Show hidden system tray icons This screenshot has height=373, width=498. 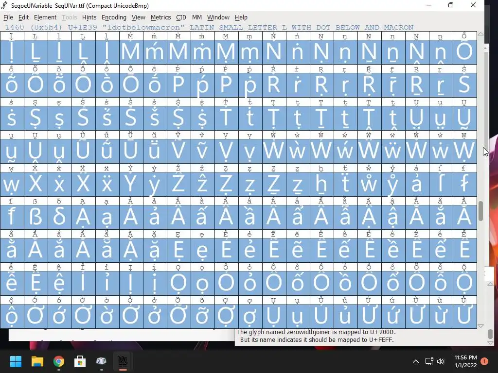(x=415, y=361)
